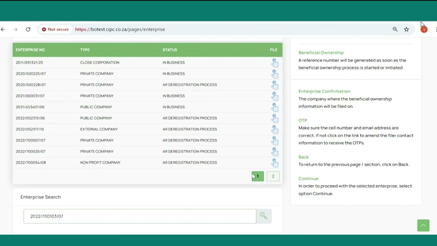
Task: Open browser zoom magnifier icon
Action: (x=395, y=29)
